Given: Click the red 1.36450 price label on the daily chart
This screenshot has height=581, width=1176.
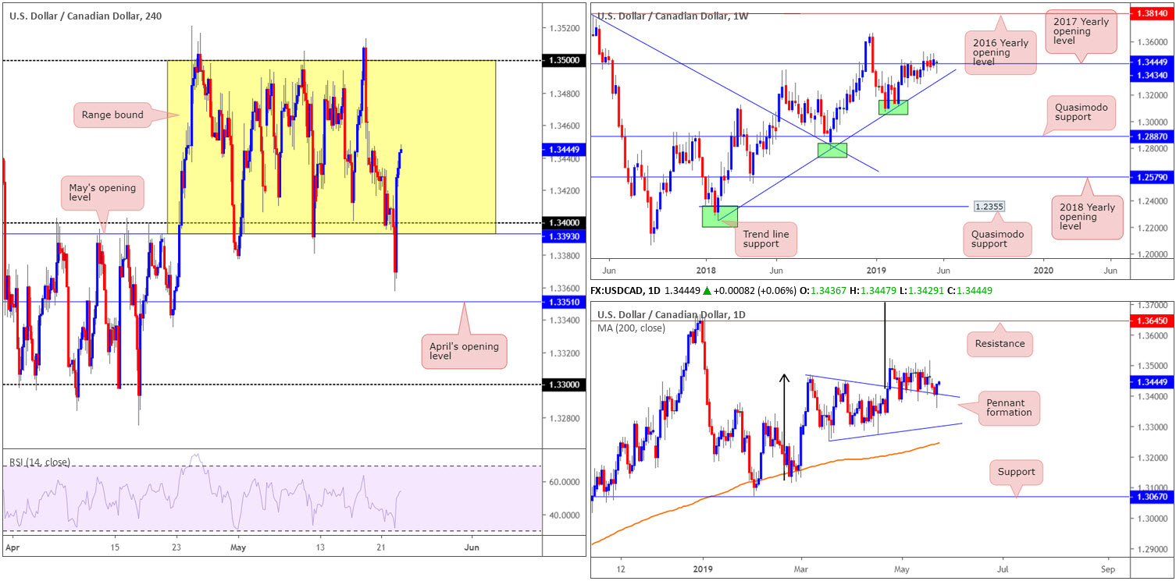Looking at the screenshot, I should pos(1153,321).
